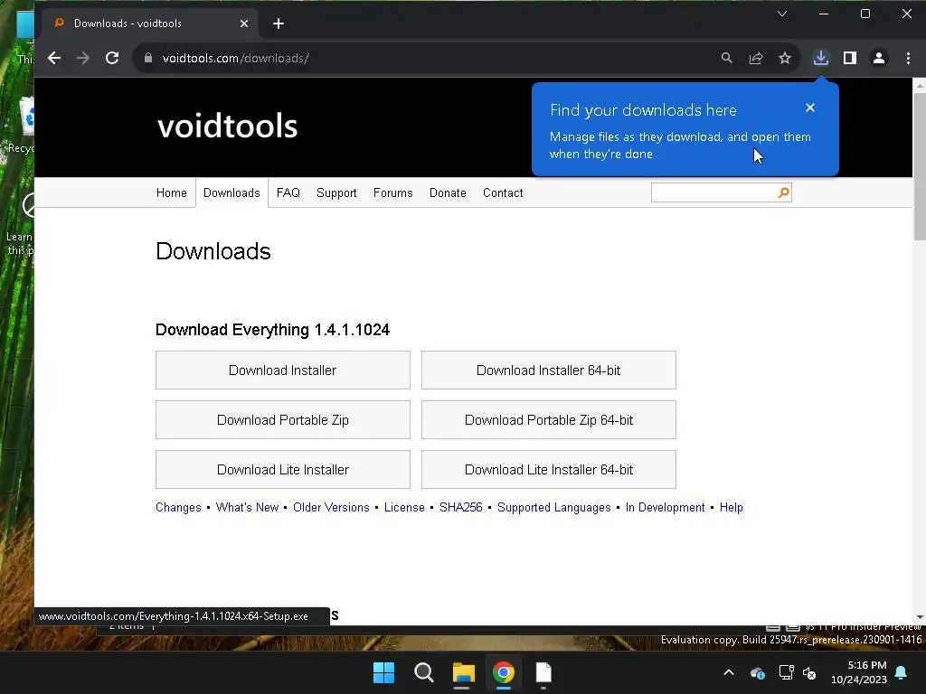Open the License link
Viewport: 926px width, 694px height.
[404, 508]
